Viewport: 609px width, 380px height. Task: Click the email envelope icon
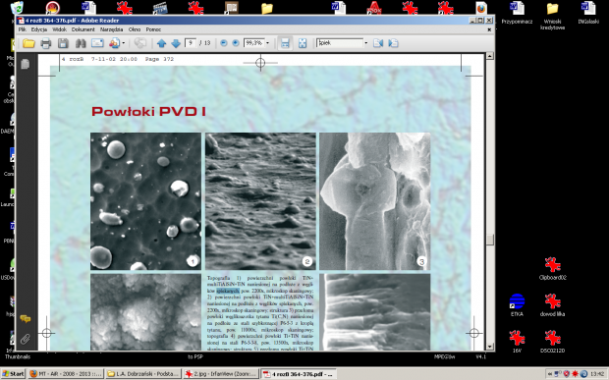tap(97, 43)
